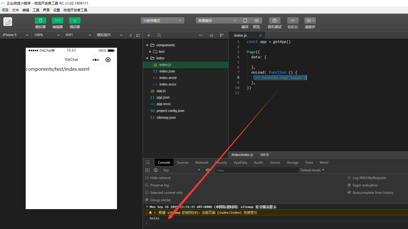Viewport: 408px width, 229px height.
Task: Enable Selected context only checkbox
Action: pos(147,192)
